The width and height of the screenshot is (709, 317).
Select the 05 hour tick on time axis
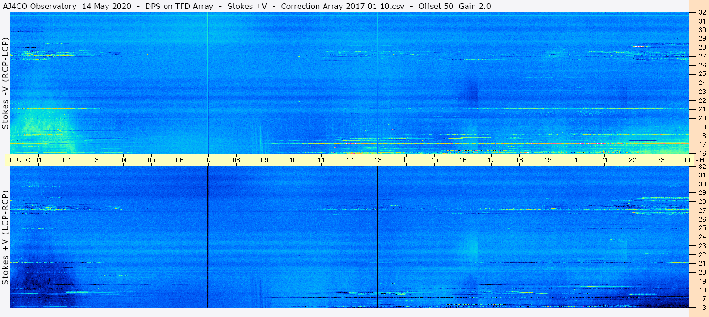coord(151,160)
